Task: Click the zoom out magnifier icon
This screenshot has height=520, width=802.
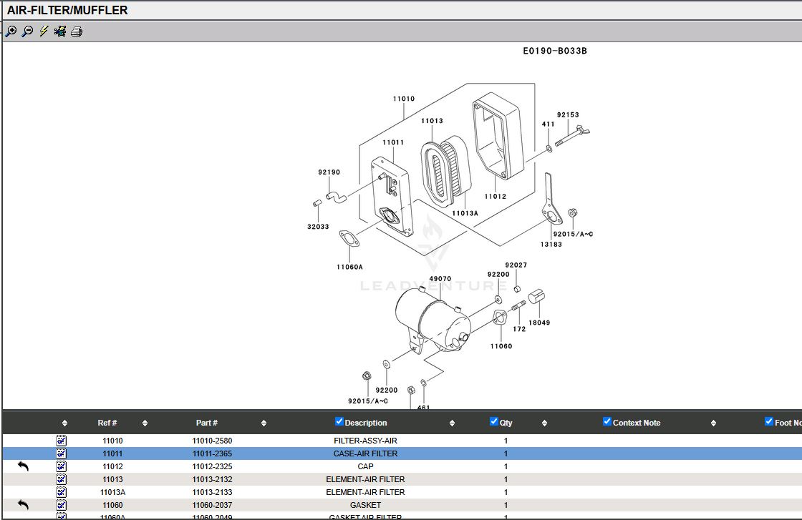Action: pyautogui.click(x=27, y=31)
